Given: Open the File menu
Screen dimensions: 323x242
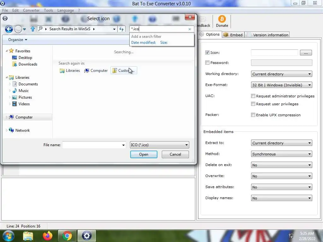Looking at the screenshot, I should pyautogui.click(x=5, y=10).
